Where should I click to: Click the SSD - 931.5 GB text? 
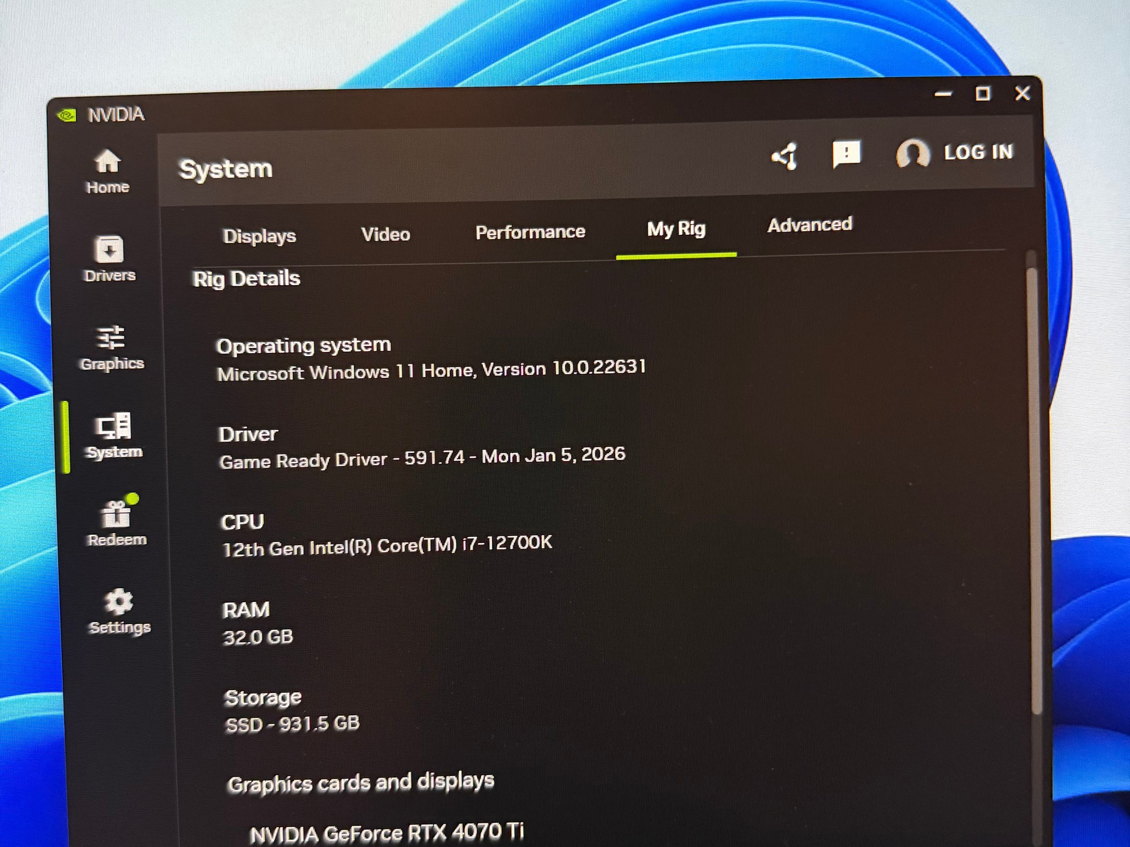point(292,723)
